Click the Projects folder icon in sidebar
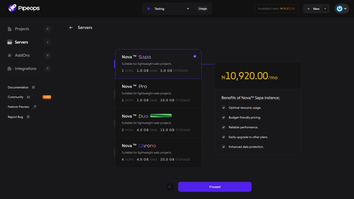This screenshot has height=199, width=354. pos(10,29)
